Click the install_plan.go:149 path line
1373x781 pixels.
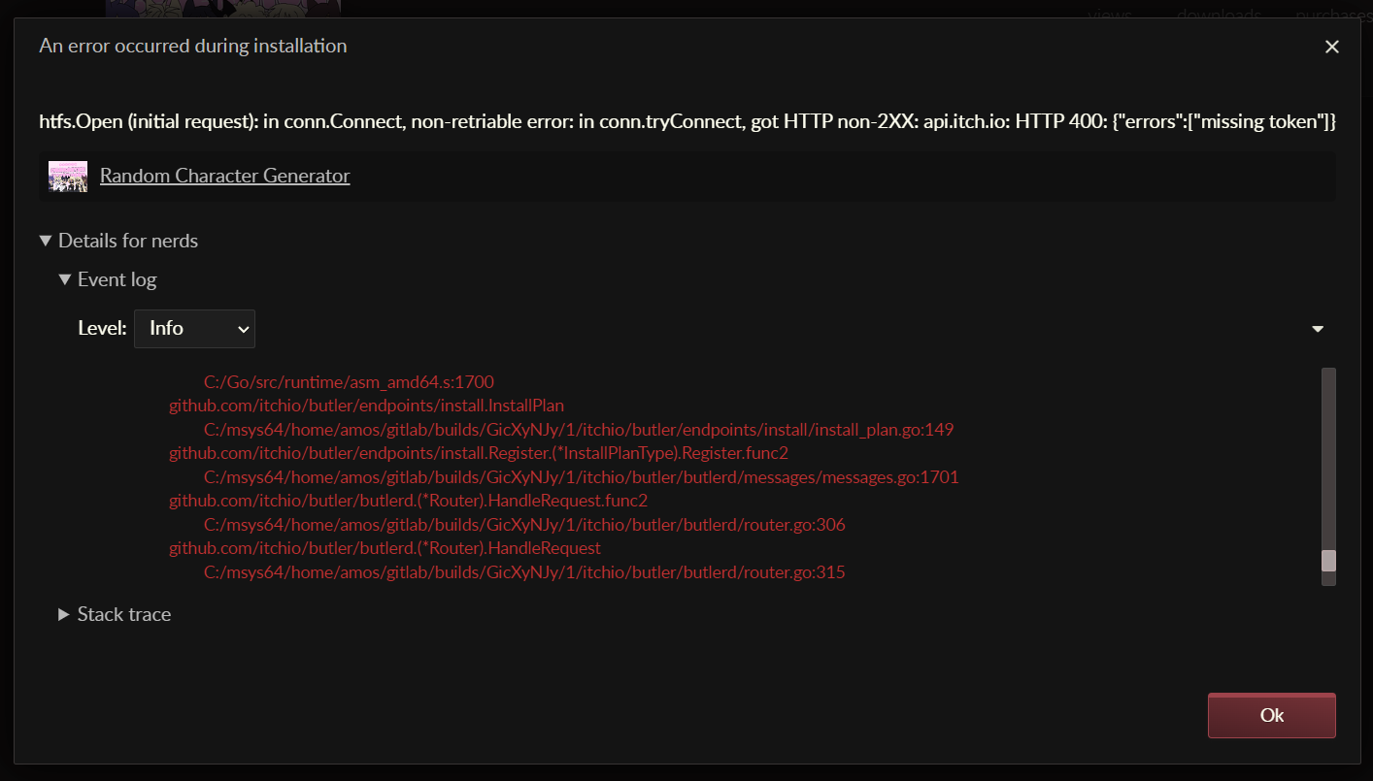point(579,430)
